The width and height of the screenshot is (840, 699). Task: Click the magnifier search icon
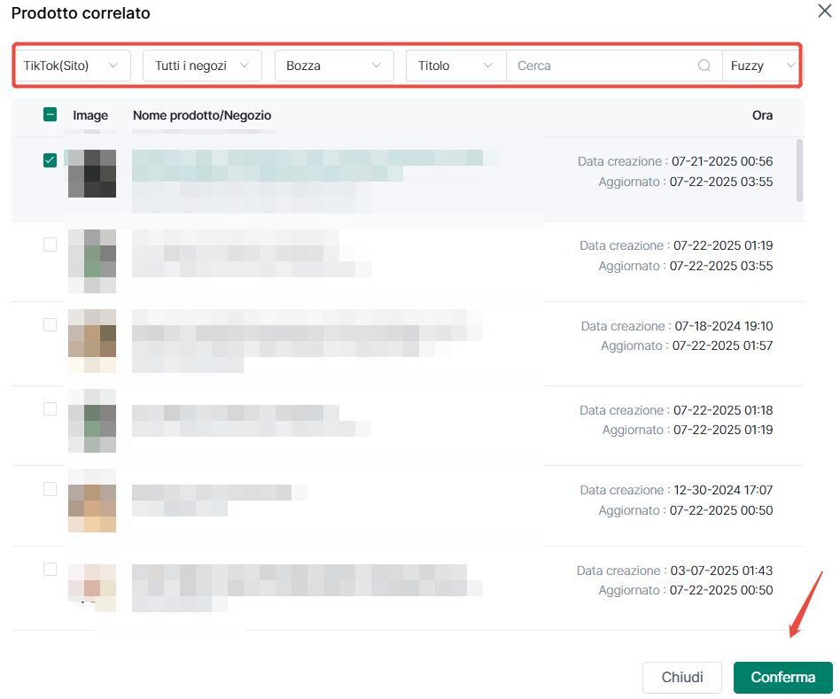704,66
